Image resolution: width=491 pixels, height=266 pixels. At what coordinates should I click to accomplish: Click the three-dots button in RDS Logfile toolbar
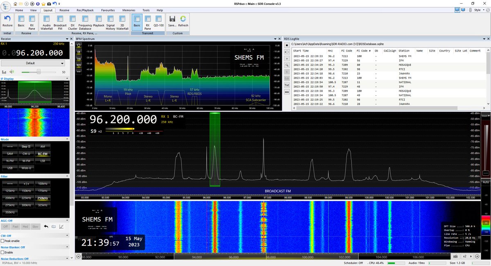click(x=287, y=92)
